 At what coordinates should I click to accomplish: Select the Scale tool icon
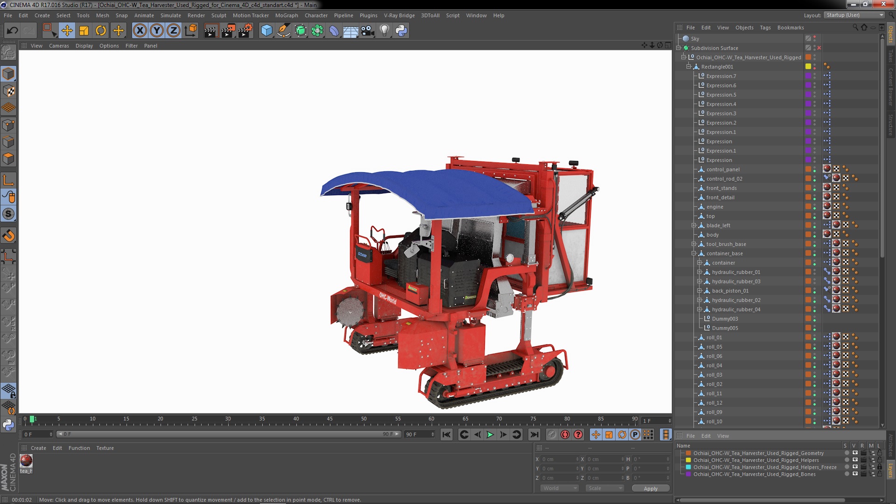click(x=84, y=31)
